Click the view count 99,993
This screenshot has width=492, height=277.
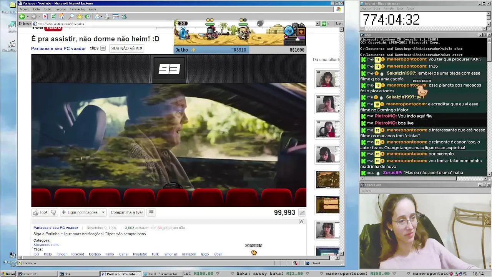pyautogui.click(x=284, y=213)
